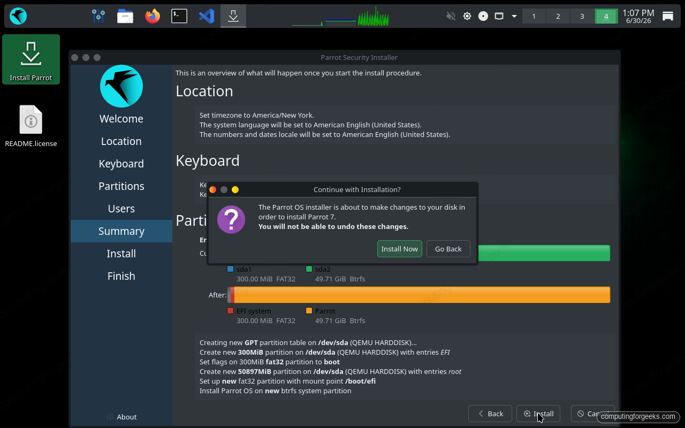
Task: Click the orange Parrot color swatch
Action: (309, 311)
